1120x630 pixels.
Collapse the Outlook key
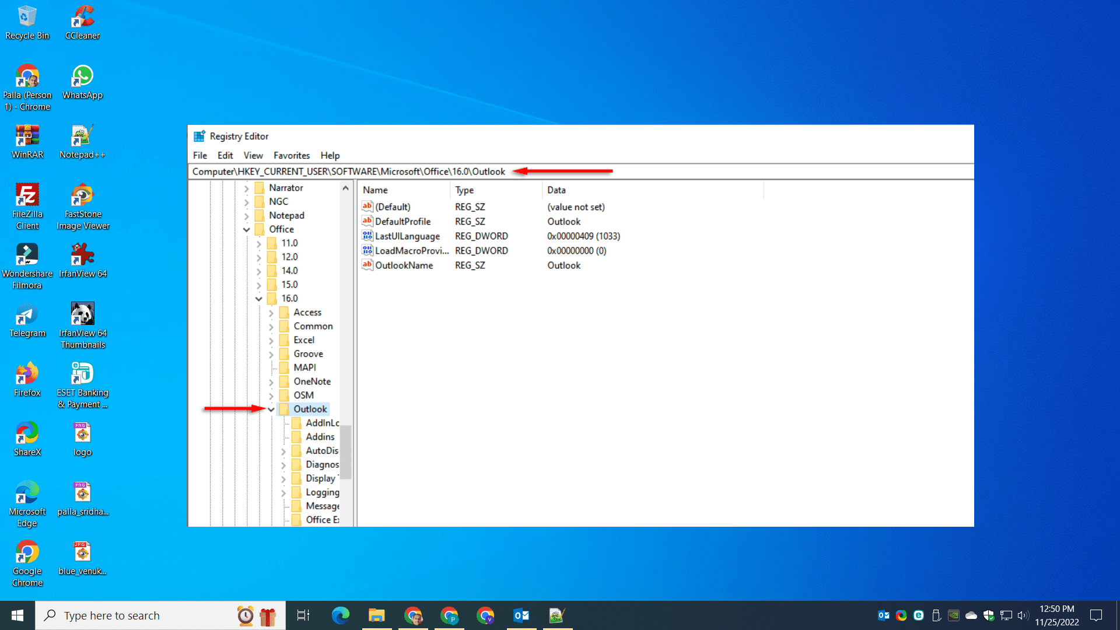tap(271, 409)
